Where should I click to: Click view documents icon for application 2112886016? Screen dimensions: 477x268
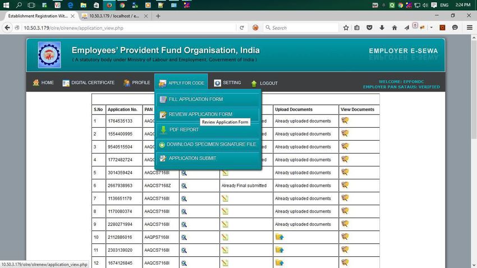pos(345,237)
